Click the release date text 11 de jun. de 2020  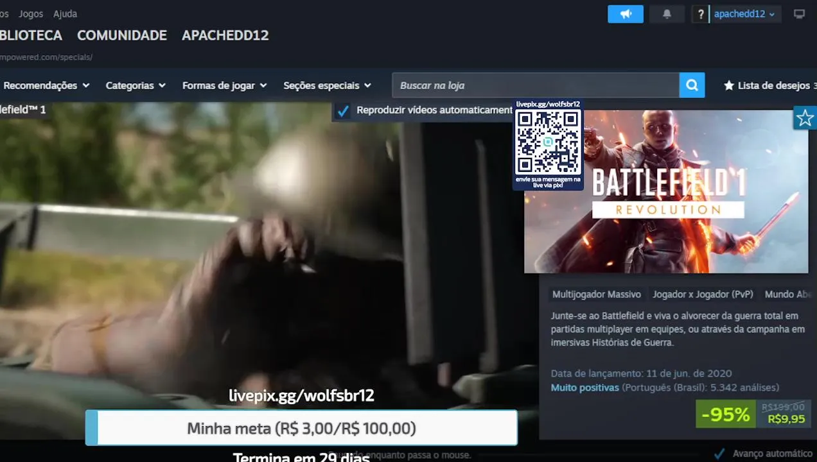(689, 373)
